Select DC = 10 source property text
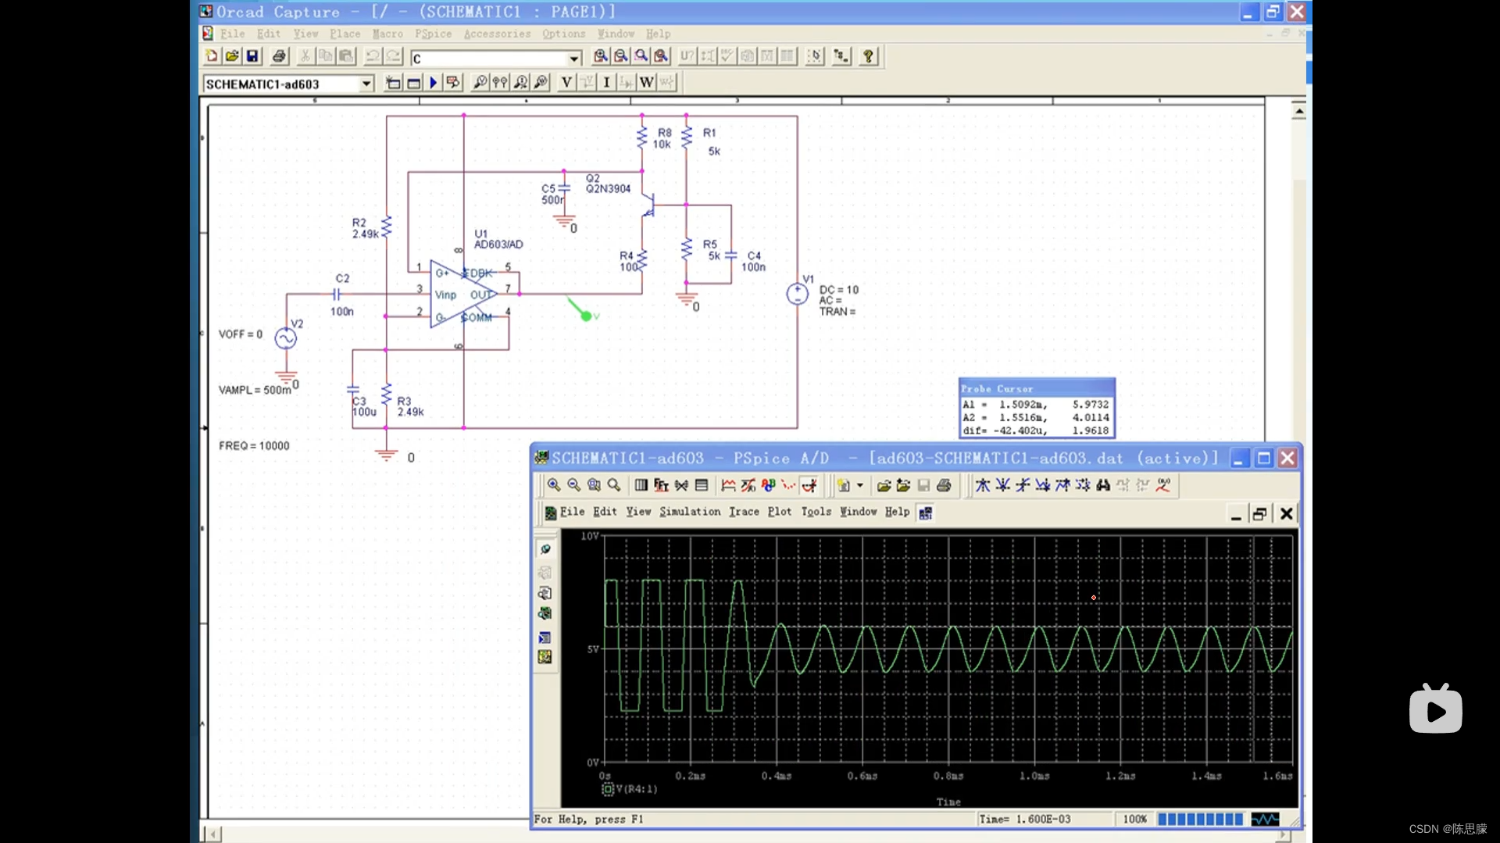 (838, 290)
